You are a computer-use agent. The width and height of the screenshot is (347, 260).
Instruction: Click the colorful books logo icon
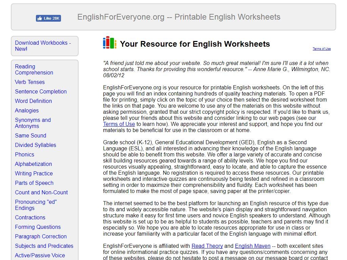[109, 43]
